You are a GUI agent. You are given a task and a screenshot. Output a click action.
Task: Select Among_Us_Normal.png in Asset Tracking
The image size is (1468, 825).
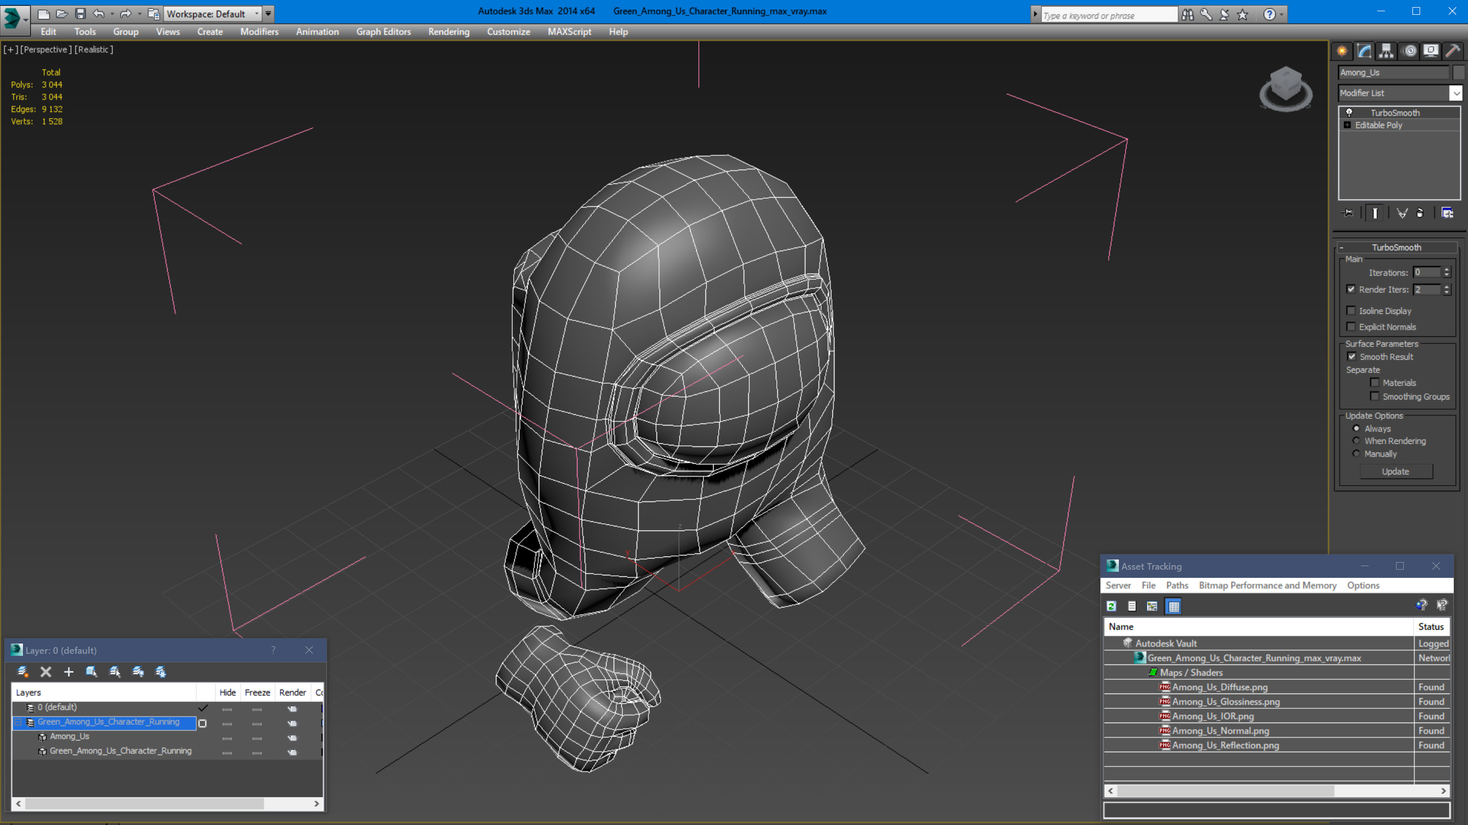(1221, 730)
